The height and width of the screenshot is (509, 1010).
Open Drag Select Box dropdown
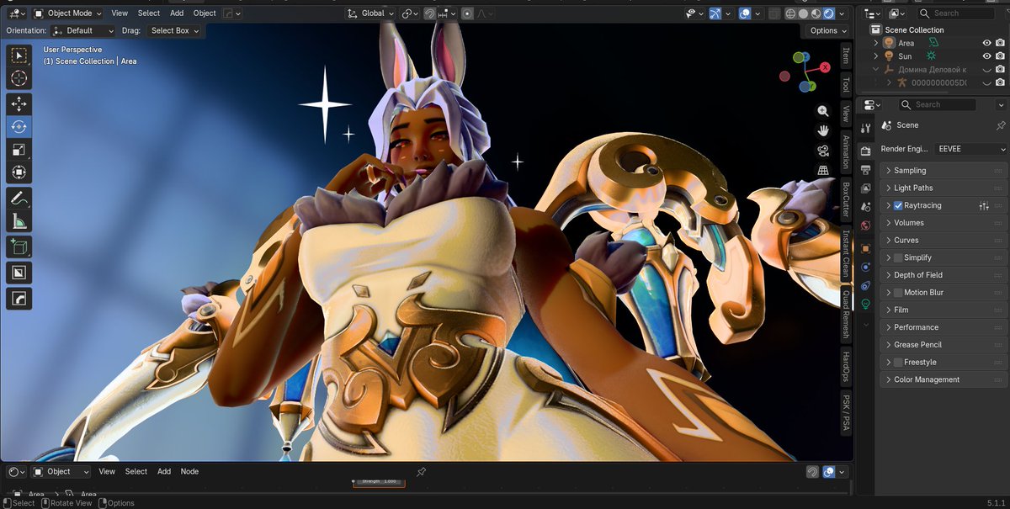pos(174,30)
